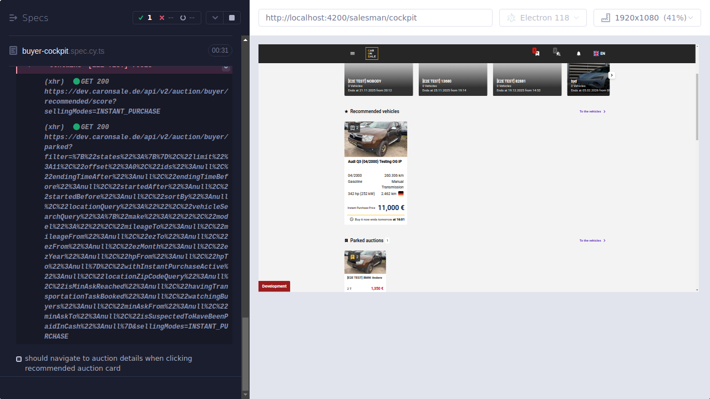Screen dimensions: 710x399
Task: Open the hamburger menu in the cockpit header
Action: click(352, 53)
